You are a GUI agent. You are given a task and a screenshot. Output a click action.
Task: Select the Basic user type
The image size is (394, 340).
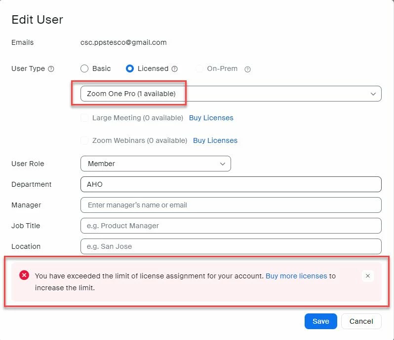(x=84, y=68)
